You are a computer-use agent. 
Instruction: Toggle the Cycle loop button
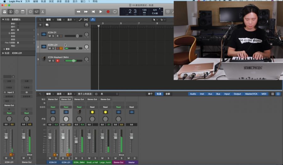115,12
